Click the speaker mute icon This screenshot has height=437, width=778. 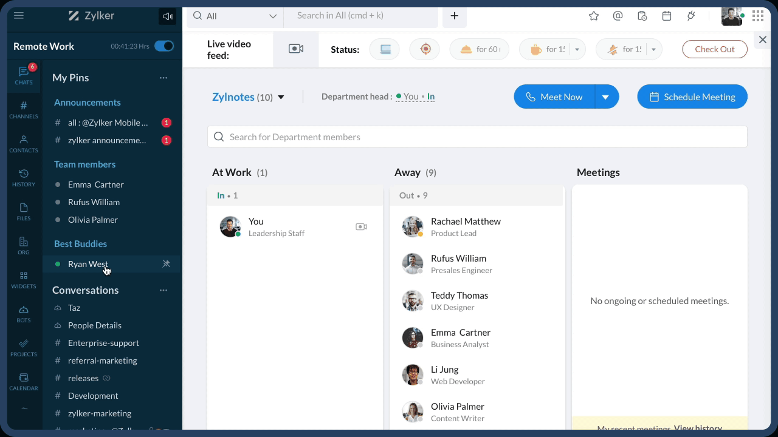(167, 16)
